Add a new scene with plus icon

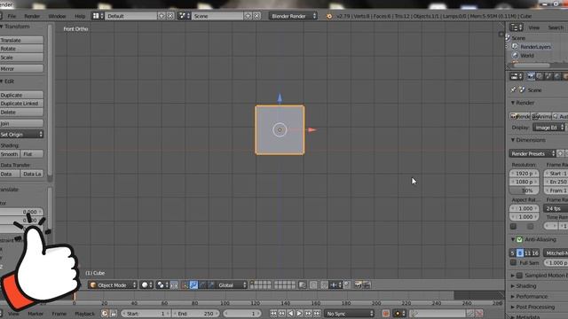click(x=248, y=16)
